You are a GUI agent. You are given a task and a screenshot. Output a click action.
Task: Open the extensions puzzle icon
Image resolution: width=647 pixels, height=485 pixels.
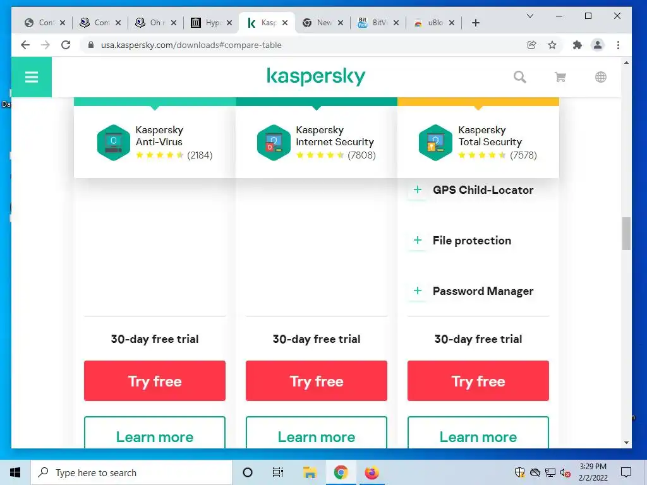pyautogui.click(x=577, y=45)
